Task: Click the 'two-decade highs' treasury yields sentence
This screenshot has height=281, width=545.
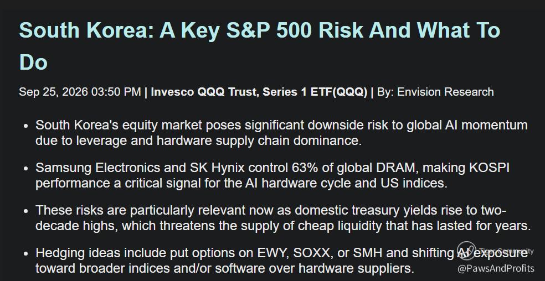Action: (x=283, y=218)
